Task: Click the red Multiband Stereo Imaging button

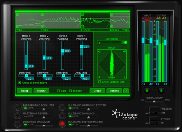Action: [x=62, y=124]
